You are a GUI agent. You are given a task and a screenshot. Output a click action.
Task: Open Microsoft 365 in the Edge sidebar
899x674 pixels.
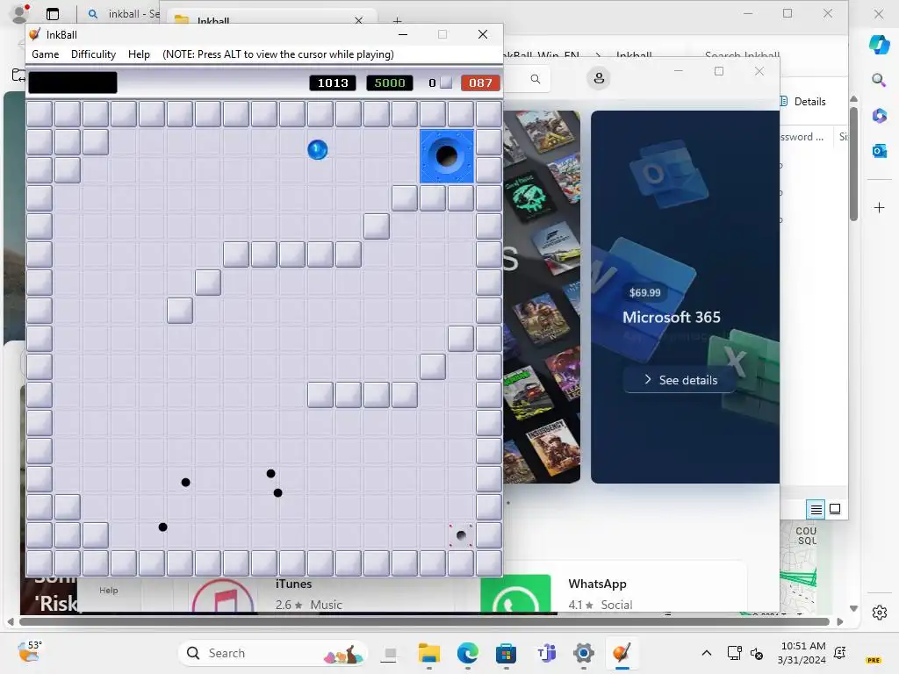(879, 116)
